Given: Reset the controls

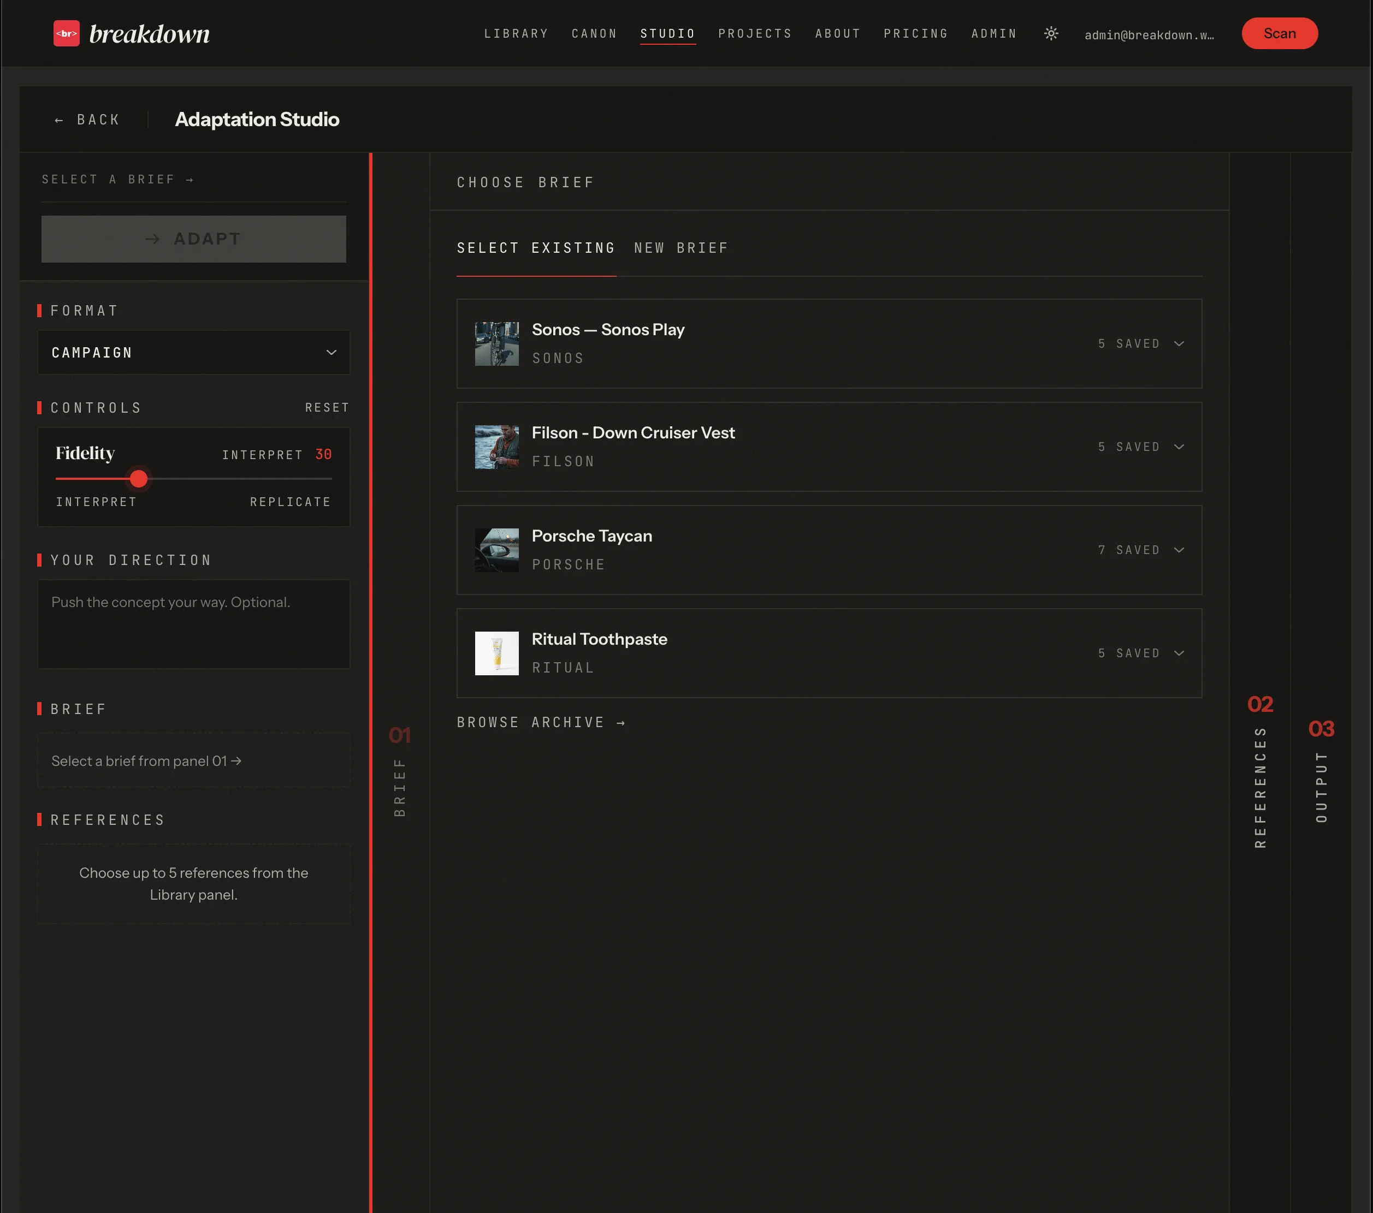Looking at the screenshot, I should pos(327,407).
